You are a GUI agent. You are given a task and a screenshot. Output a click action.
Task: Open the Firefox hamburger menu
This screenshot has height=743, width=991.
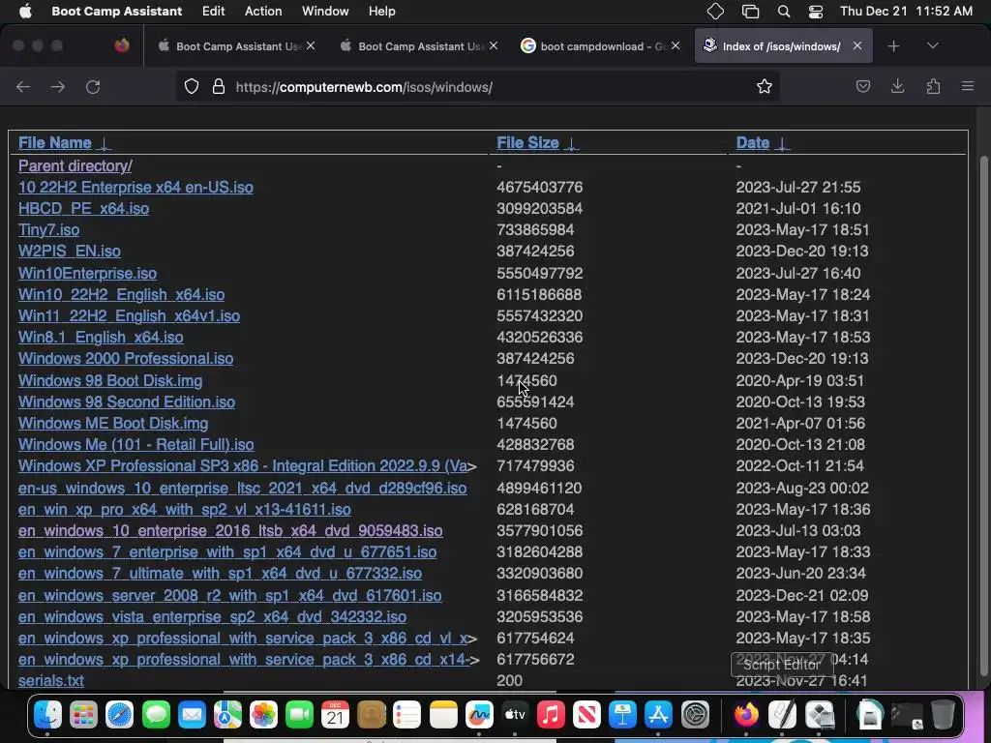coord(967,86)
